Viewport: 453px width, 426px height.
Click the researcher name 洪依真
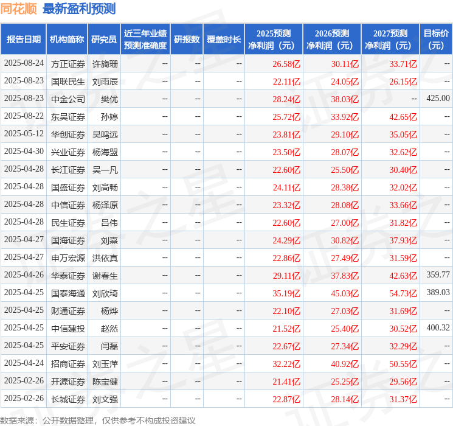(x=105, y=258)
